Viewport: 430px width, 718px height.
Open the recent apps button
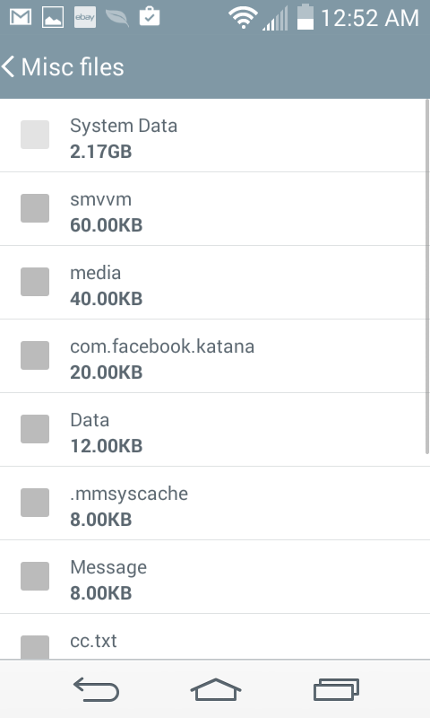pos(336,689)
